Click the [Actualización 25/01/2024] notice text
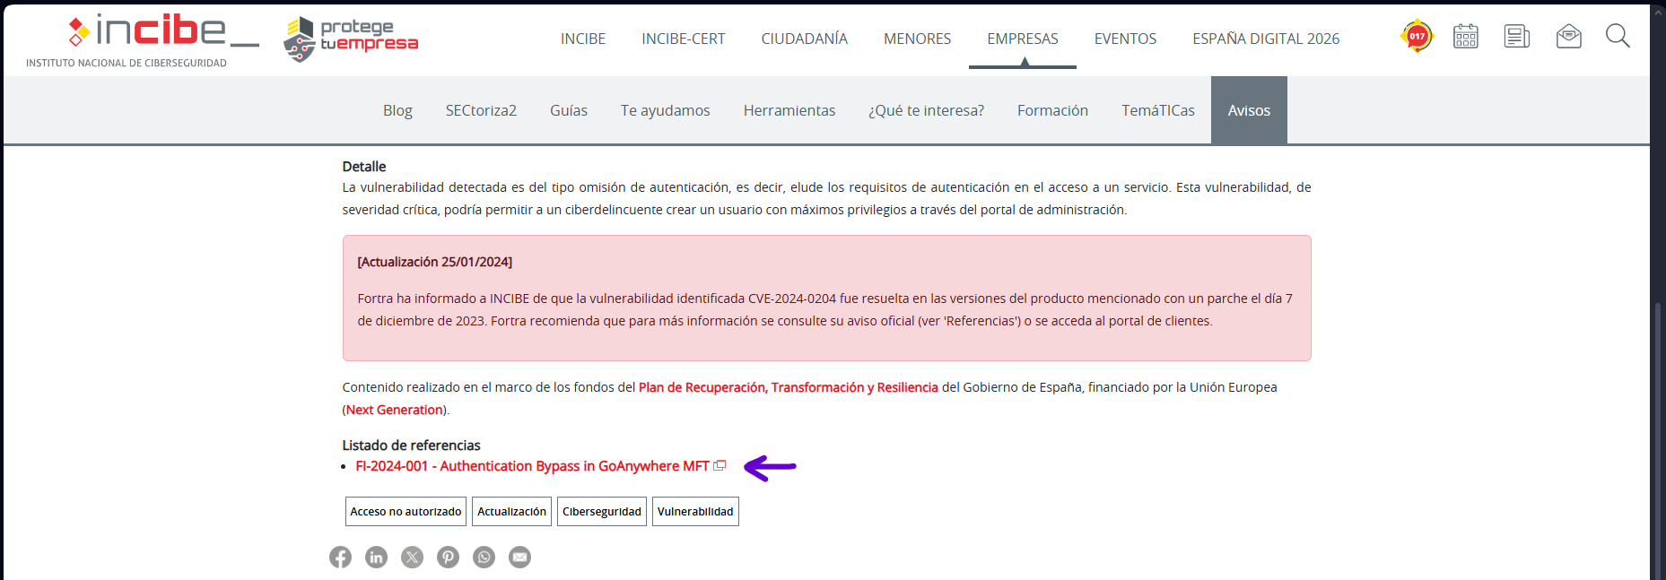Image resolution: width=1666 pixels, height=580 pixels. [435, 262]
